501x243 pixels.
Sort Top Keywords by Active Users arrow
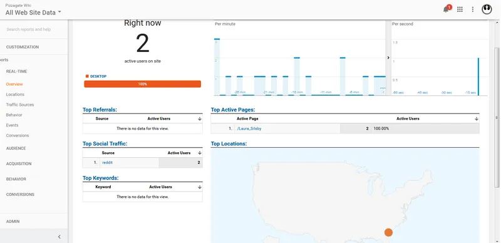tap(200, 187)
